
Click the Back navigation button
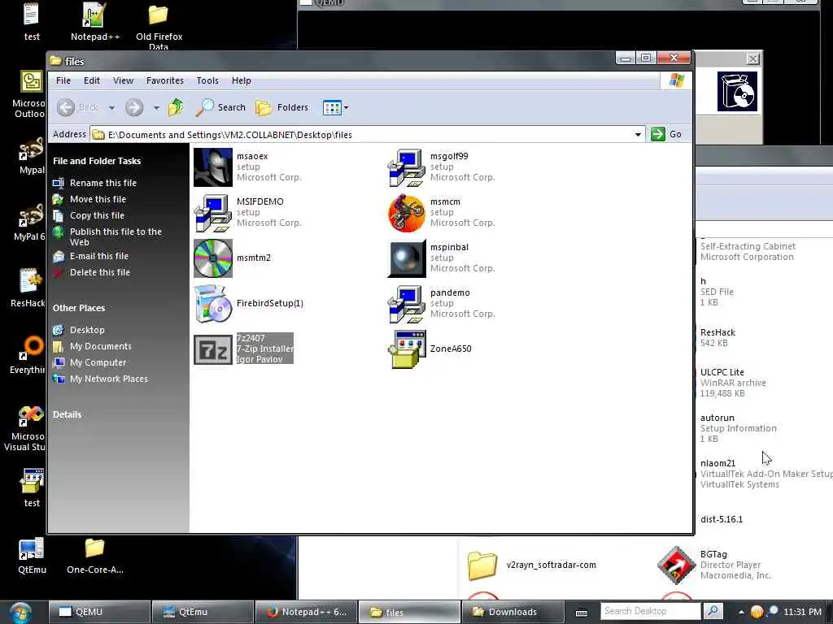[x=78, y=107]
